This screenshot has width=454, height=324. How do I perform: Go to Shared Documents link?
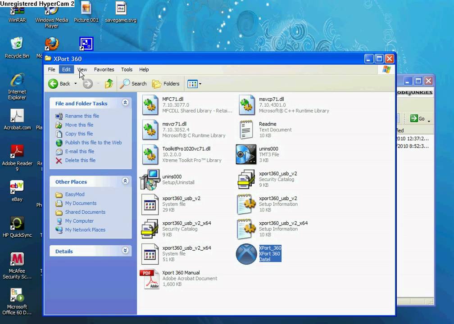click(x=85, y=212)
